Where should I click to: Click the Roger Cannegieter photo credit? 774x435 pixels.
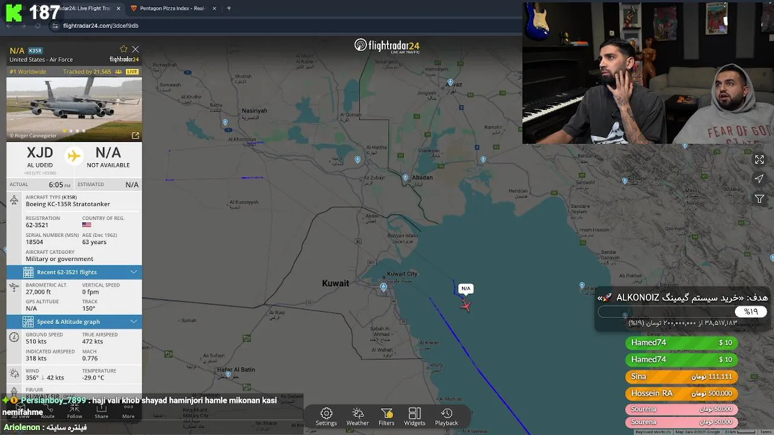pyautogui.click(x=33, y=136)
